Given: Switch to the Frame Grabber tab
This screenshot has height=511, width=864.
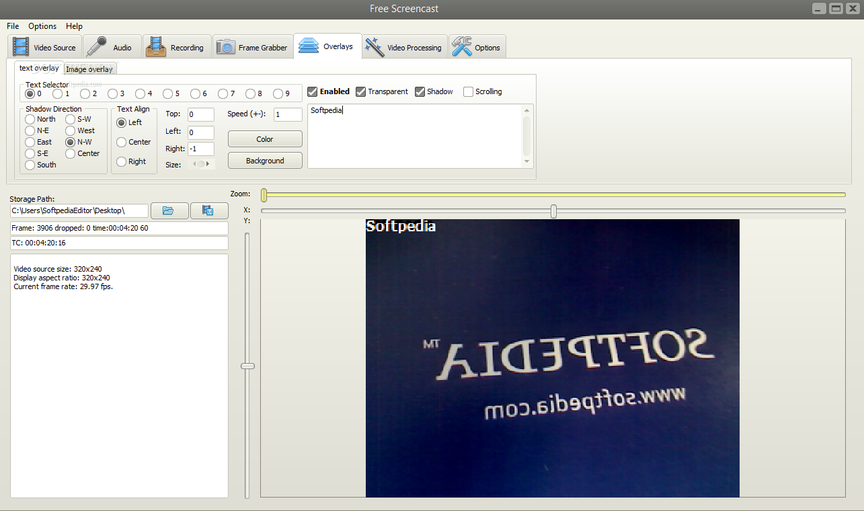Looking at the screenshot, I should click(253, 47).
